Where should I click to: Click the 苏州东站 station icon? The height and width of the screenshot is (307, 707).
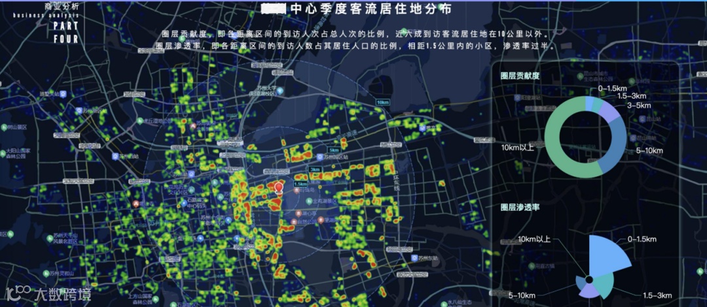(x=414, y=257)
